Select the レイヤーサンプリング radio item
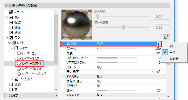Screen dimensions: 188x100 coord(19,74)
